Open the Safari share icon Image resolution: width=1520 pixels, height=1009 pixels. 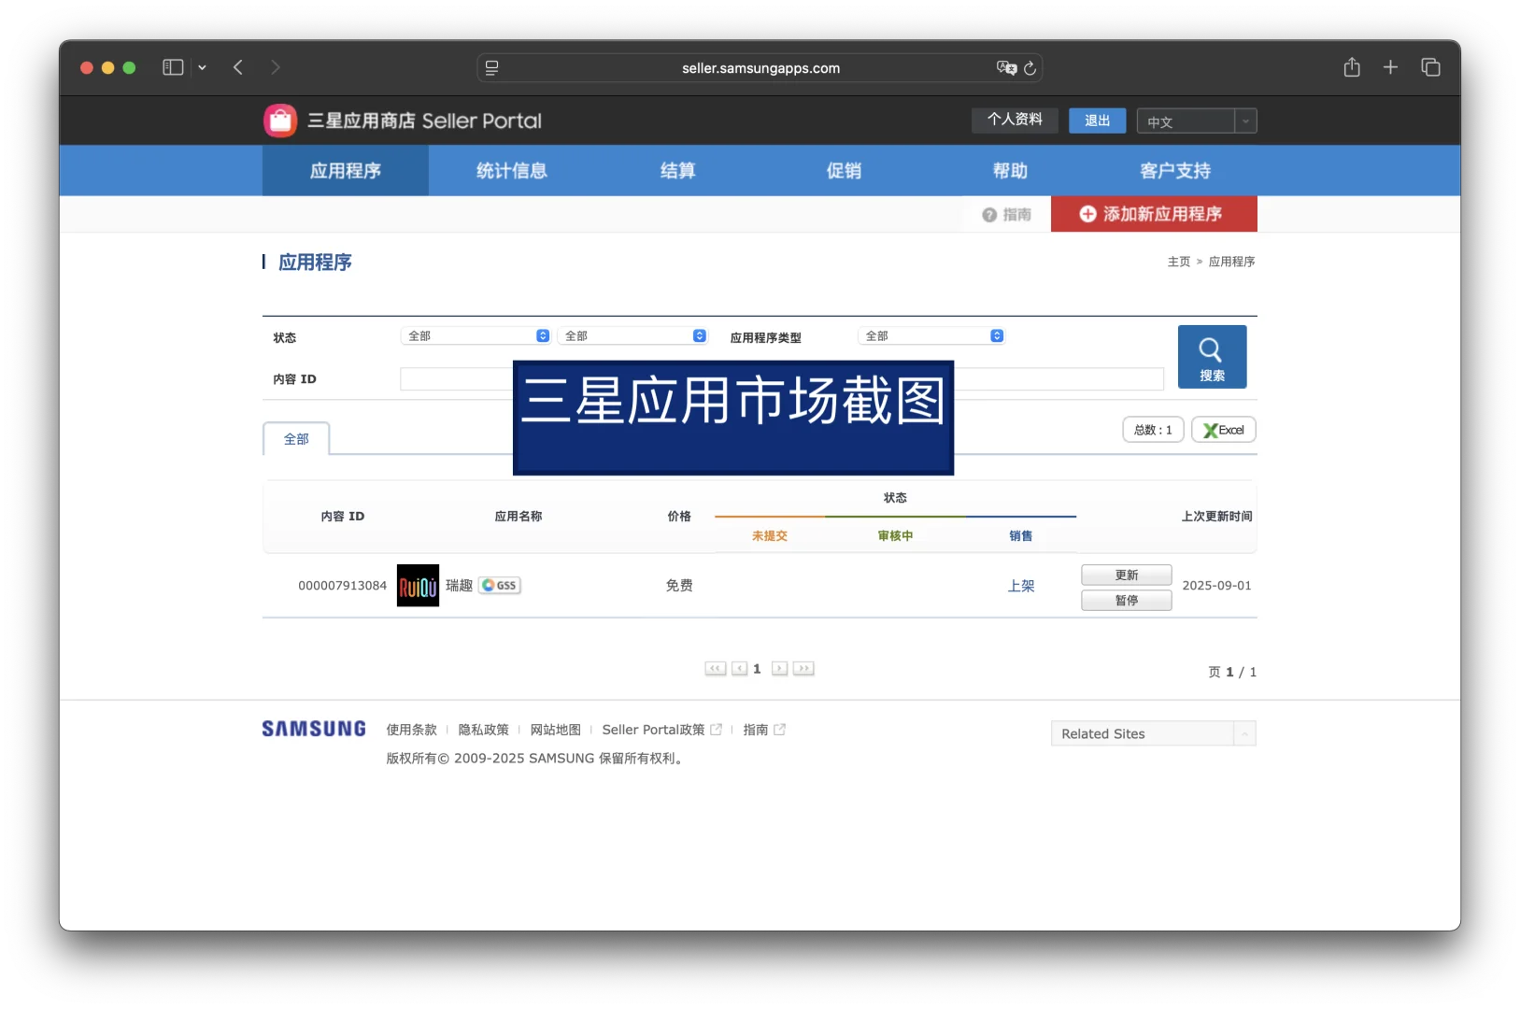coord(1352,67)
